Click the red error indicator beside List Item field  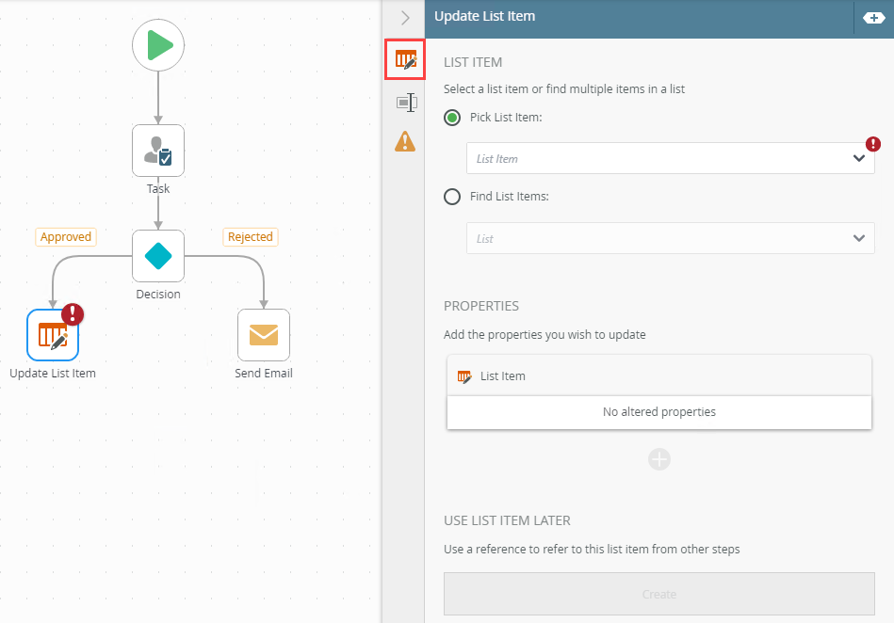[873, 144]
